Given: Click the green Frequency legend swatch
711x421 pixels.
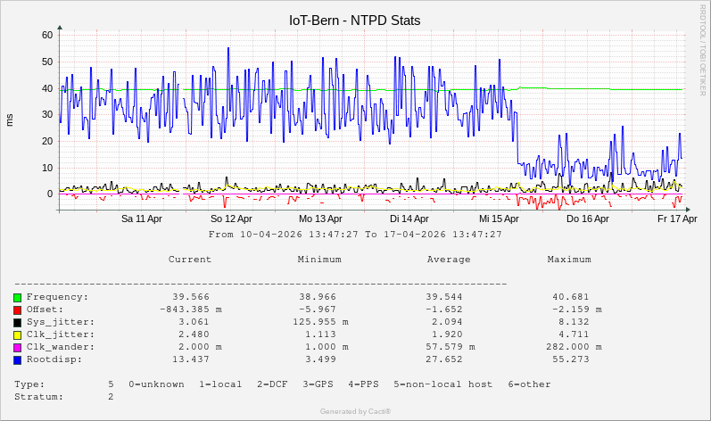Looking at the screenshot, I should (18, 297).
